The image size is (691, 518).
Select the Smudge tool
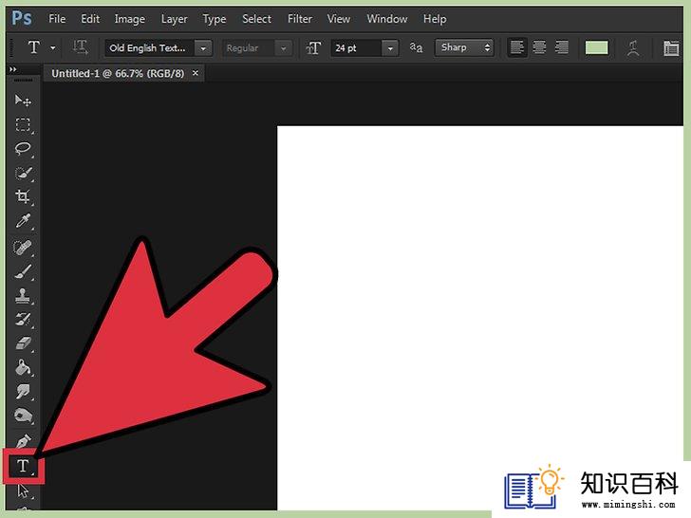(23, 391)
